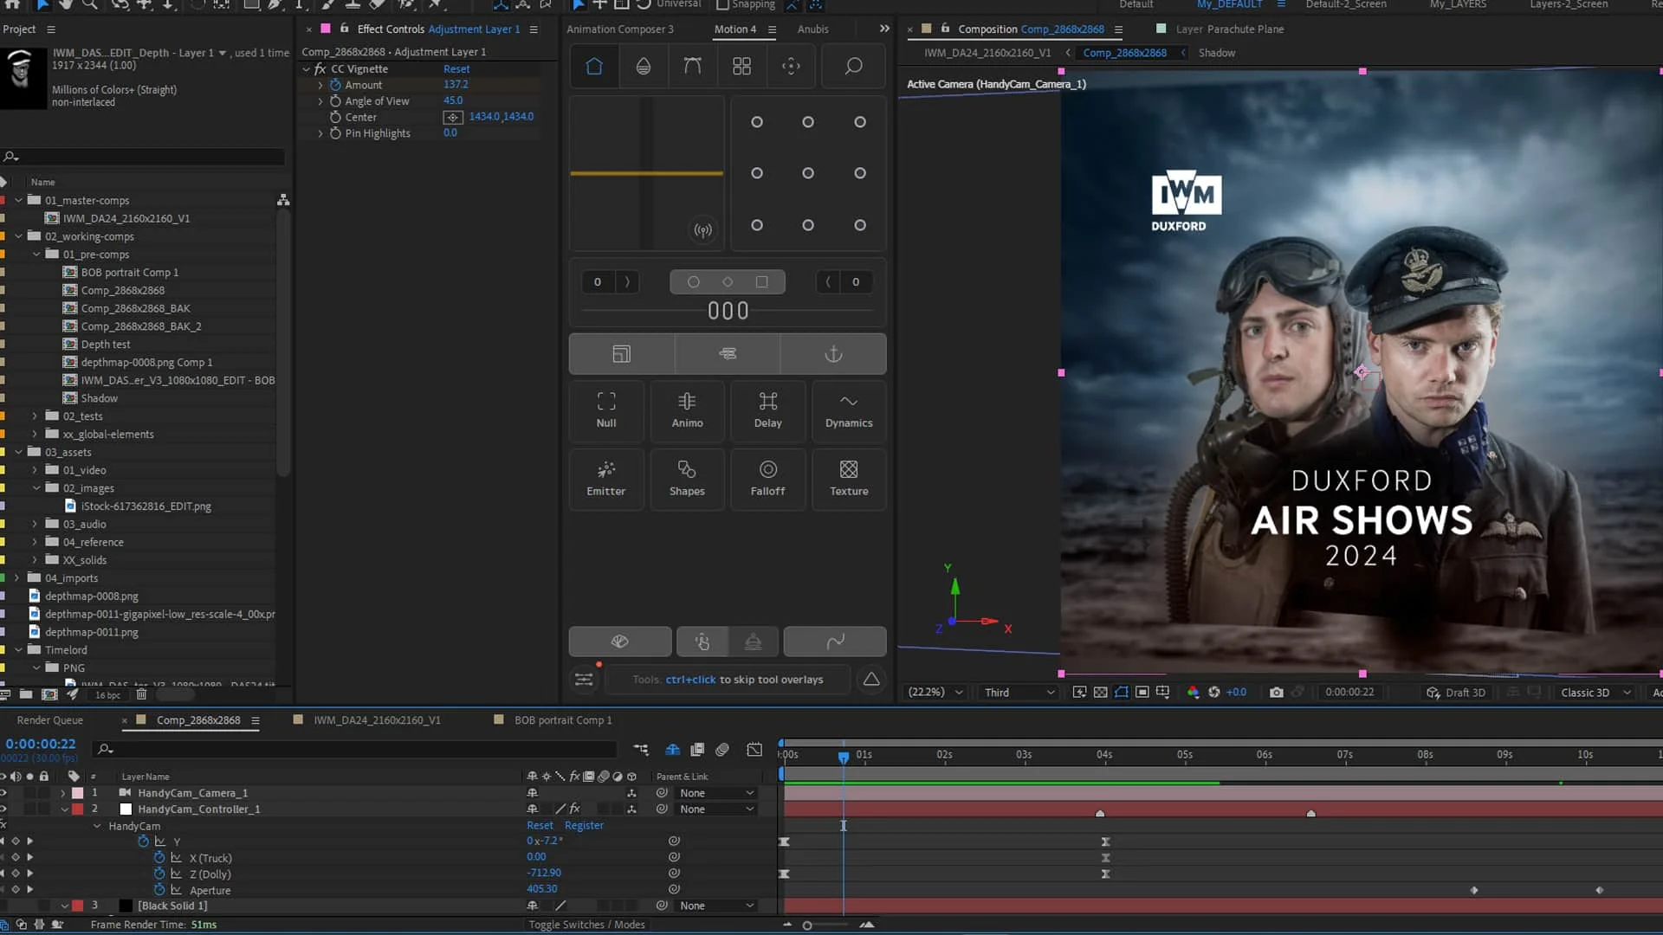Adjust the timeline zoom slider
This screenshot has width=1663, height=935.
tap(807, 925)
